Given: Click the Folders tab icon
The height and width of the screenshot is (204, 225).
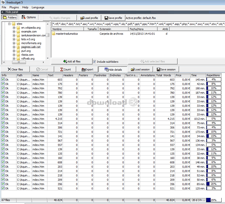Looking at the screenshot, I should point(5,17).
